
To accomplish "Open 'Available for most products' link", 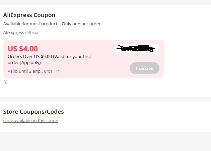I will coord(32,24).
